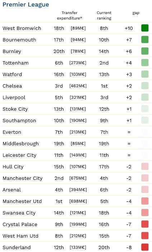
Task: Select the green gap swatch next to Bournemouth
Action: [x=145, y=40]
